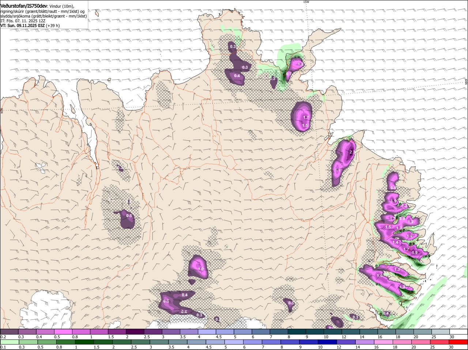Pick the darkest purple upper swatch starting at 2
Image resolution: width=468 pixels, height=350 pixels.
pyautogui.click(x=135, y=331)
